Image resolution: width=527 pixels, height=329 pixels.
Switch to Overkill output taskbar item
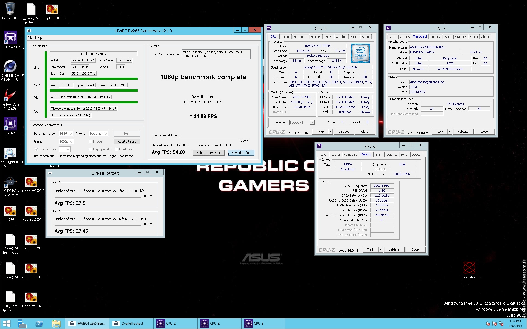click(x=131, y=324)
